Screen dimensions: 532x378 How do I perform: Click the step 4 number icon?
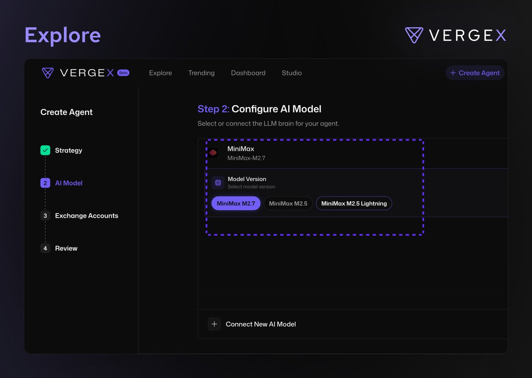45,249
